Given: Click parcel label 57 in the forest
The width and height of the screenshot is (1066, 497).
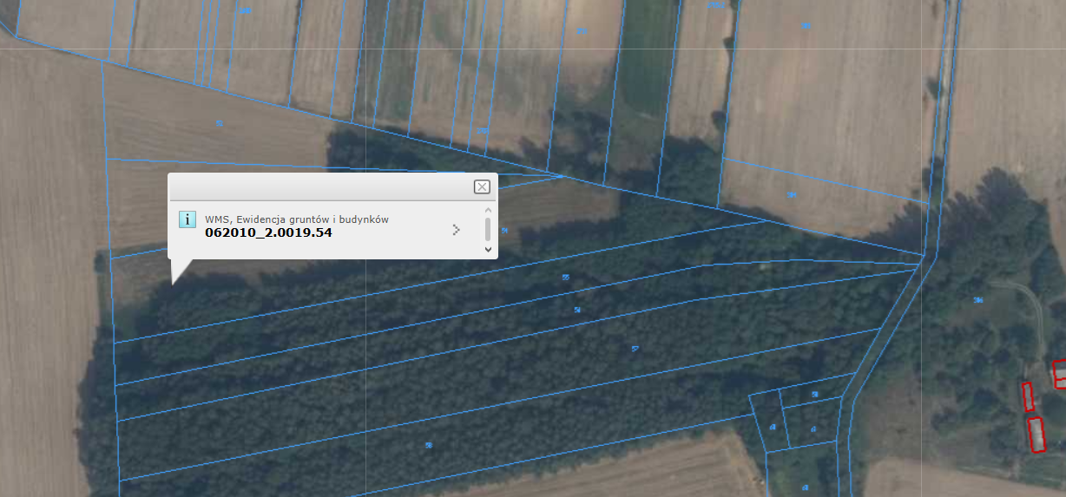Looking at the screenshot, I should [x=635, y=349].
